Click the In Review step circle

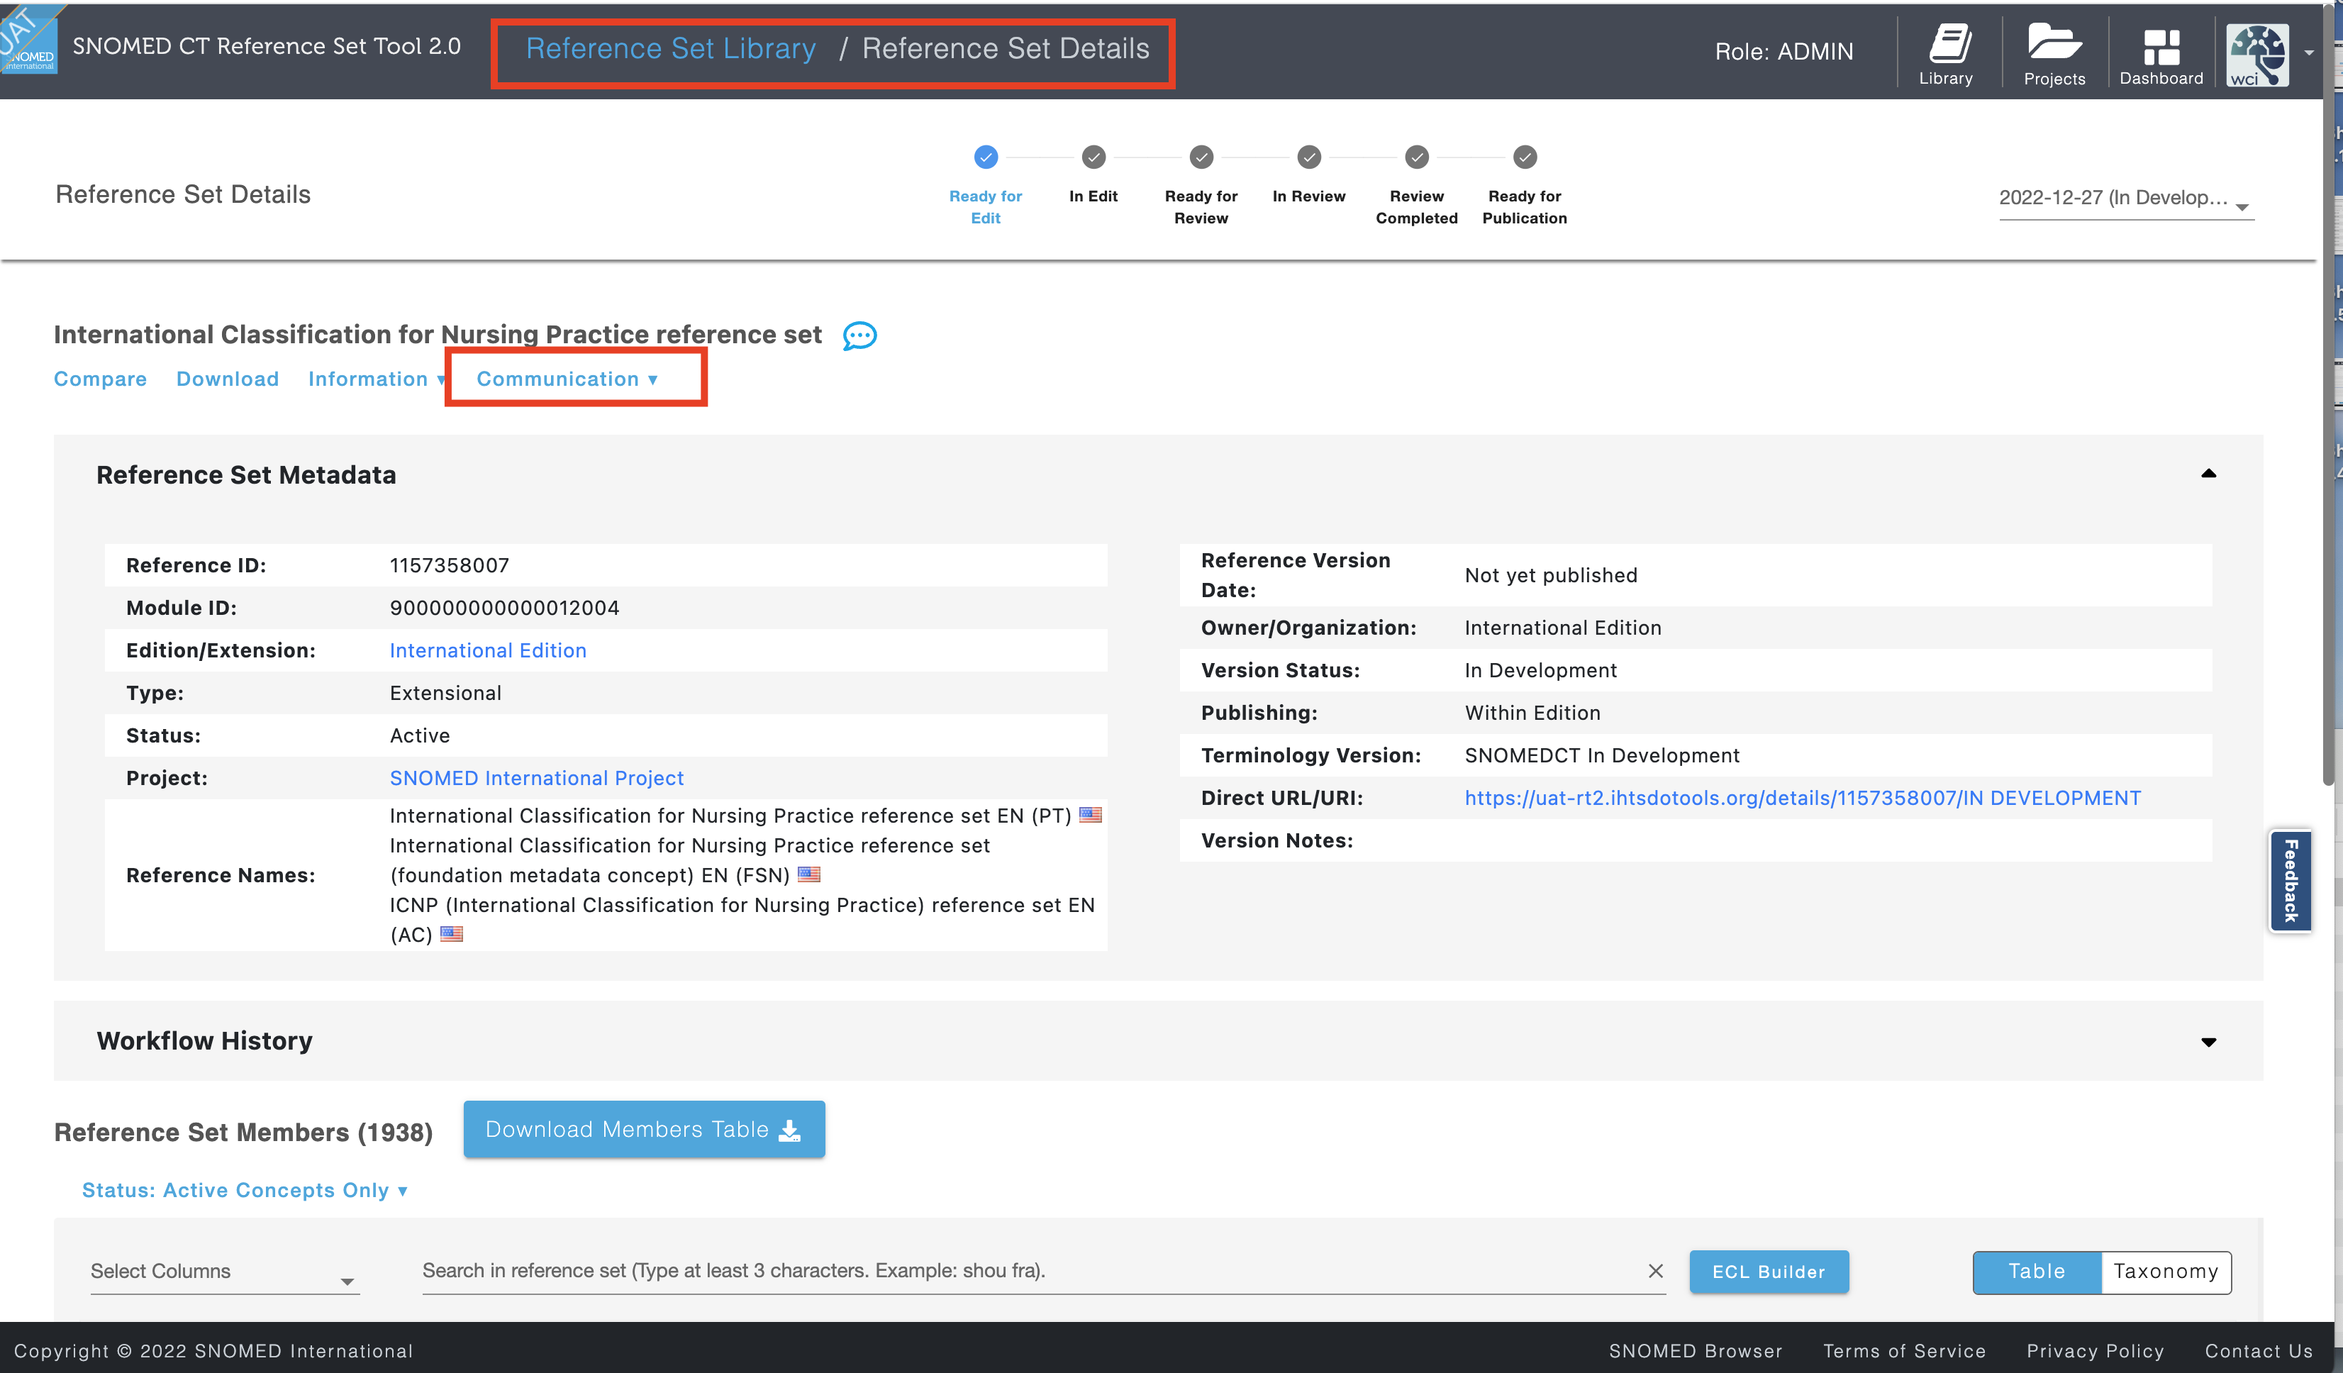pos(1309,157)
